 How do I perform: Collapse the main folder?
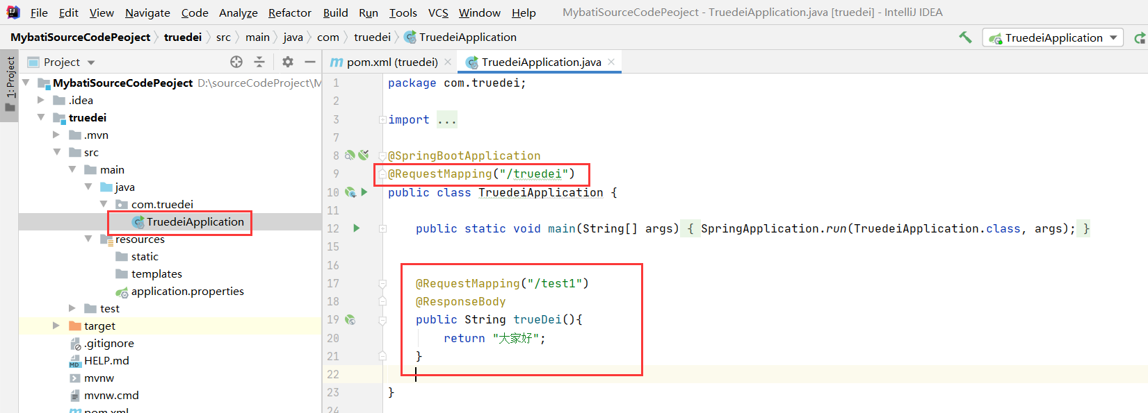72,169
